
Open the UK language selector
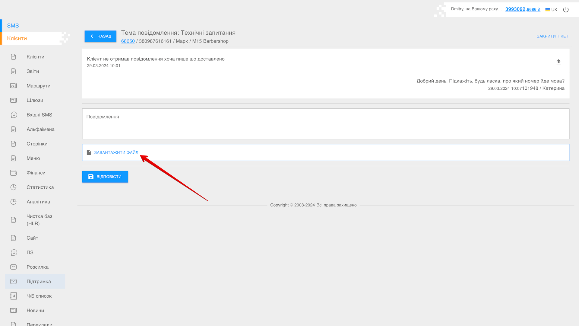pyautogui.click(x=551, y=10)
